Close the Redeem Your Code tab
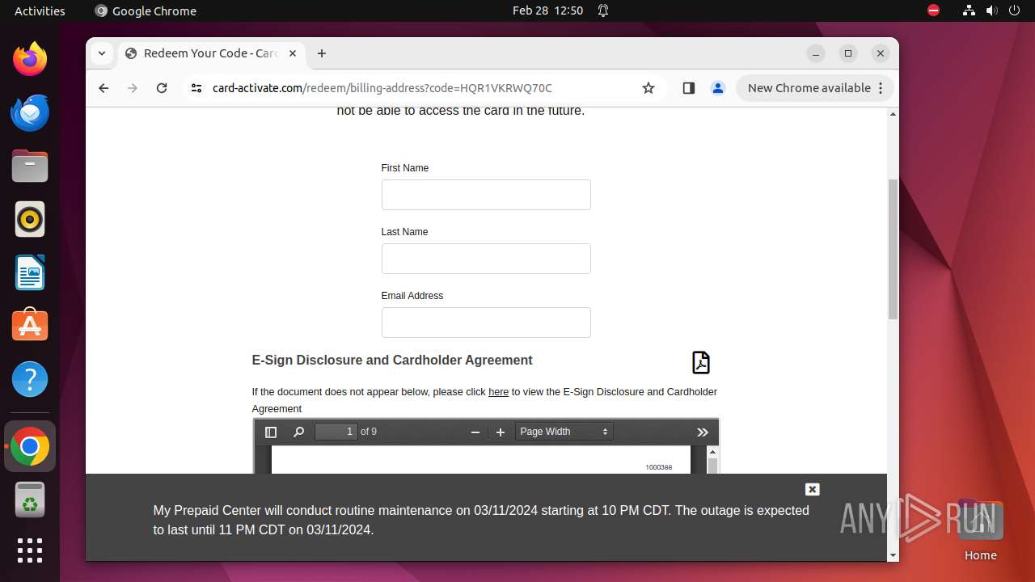This screenshot has width=1035, height=582. click(x=293, y=53)
